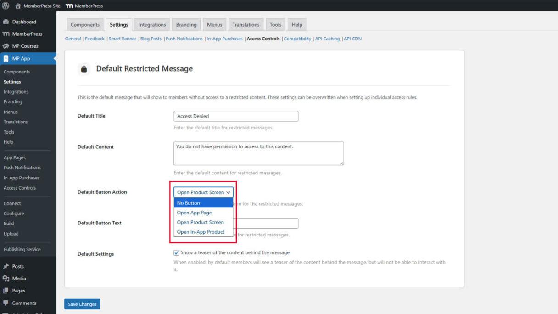Open the Default Button Action dropdown
The image size is (558, 314).
click(x=203, y=192)
